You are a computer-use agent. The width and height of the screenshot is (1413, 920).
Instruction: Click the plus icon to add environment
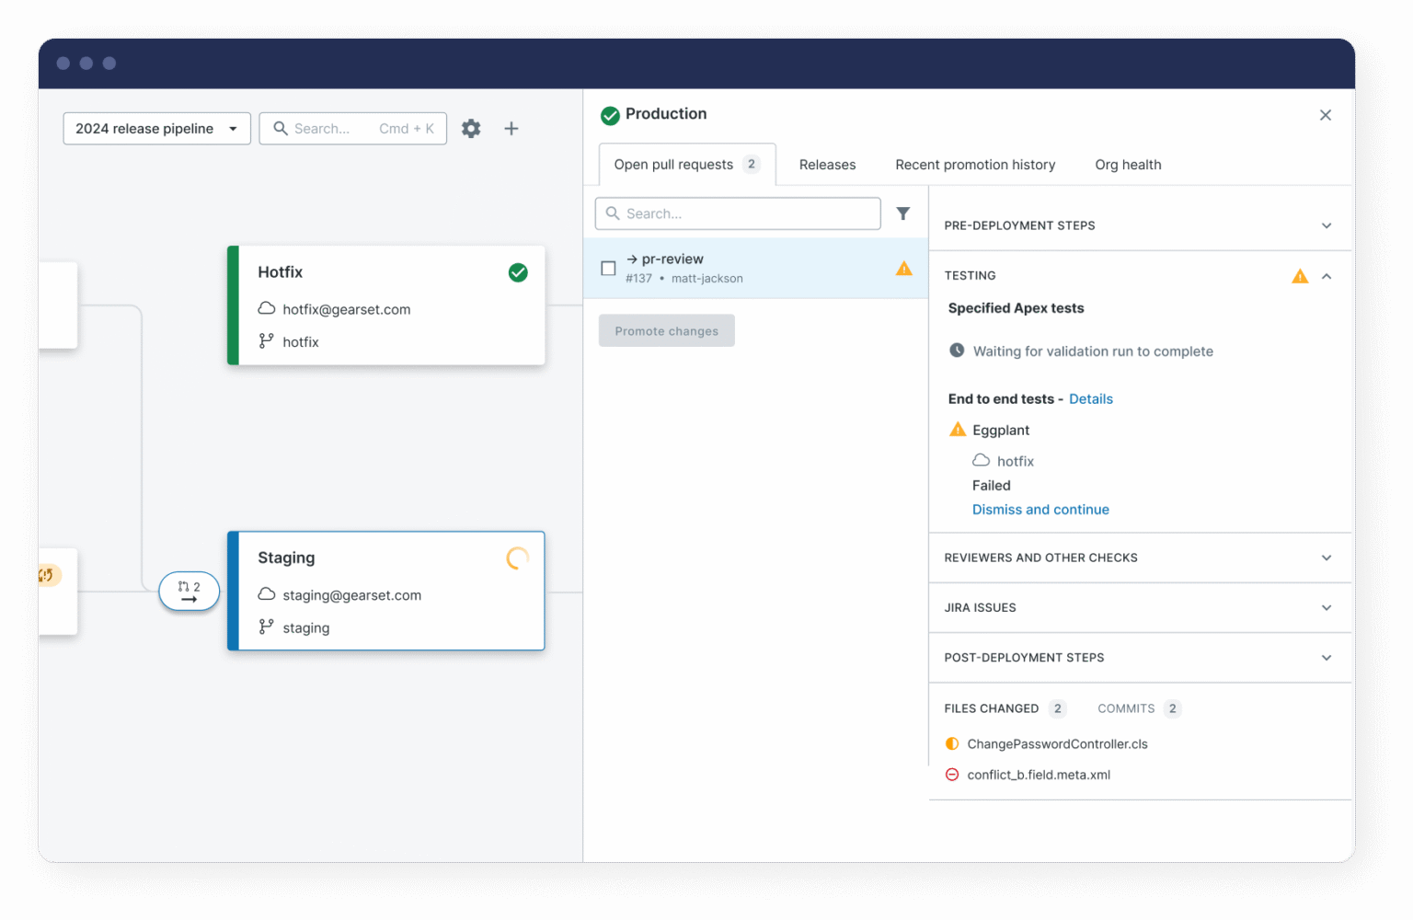coord(511,129)
